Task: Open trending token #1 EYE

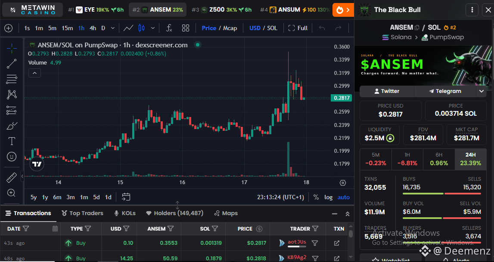Action: pos(96,10)
